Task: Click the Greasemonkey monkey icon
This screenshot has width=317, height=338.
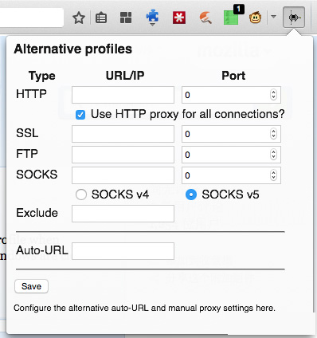Action: pos(256,18)
